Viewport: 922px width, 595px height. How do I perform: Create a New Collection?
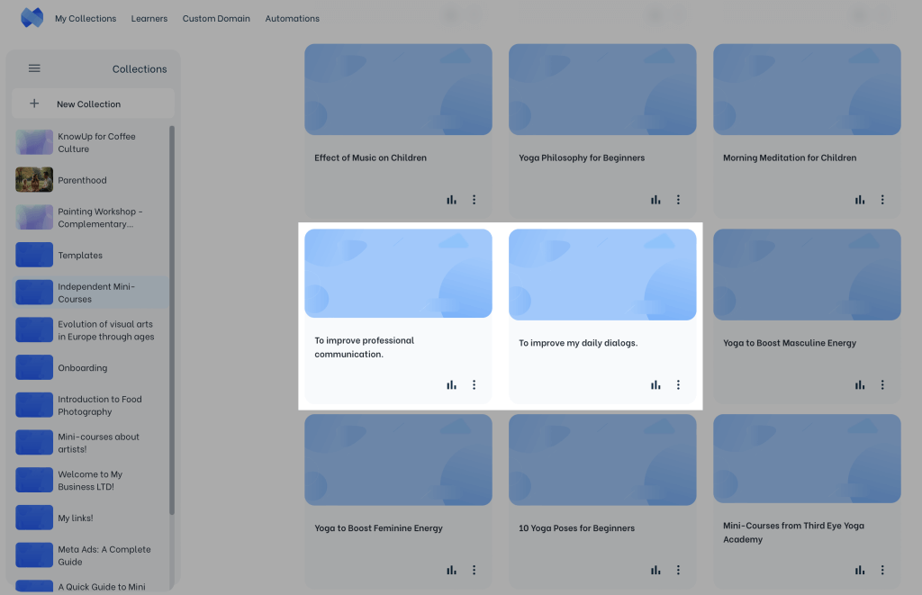pyautogui.click(x=88, y=104)
